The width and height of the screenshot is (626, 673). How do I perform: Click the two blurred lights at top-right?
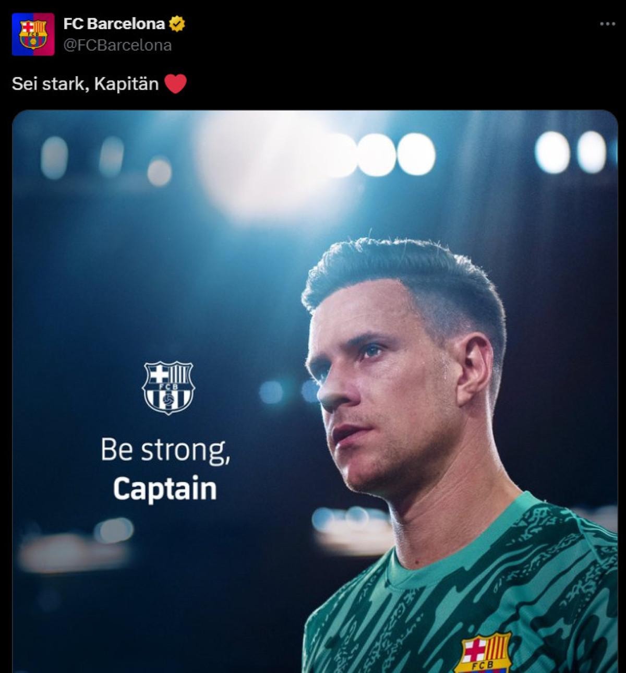(570, 150)
